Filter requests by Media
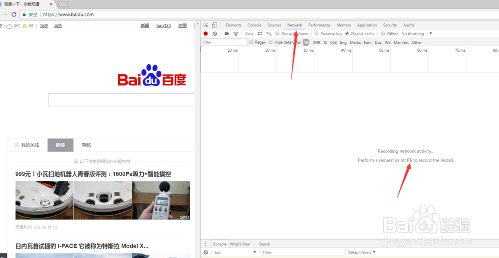This screenshot has height=258, width=499. (355, 42)
